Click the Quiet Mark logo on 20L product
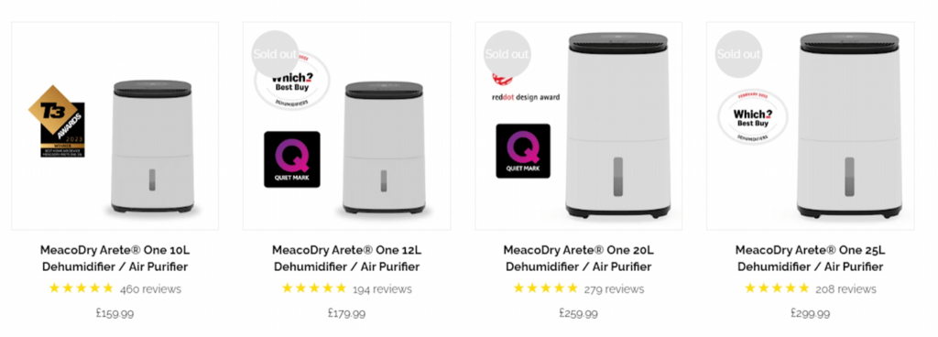The height and width of the screenshot is (337, 938). 523,151
